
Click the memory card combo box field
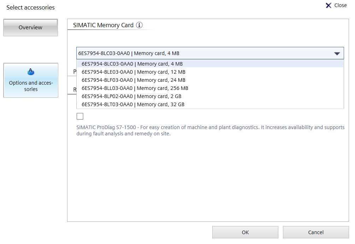(210, 53)
